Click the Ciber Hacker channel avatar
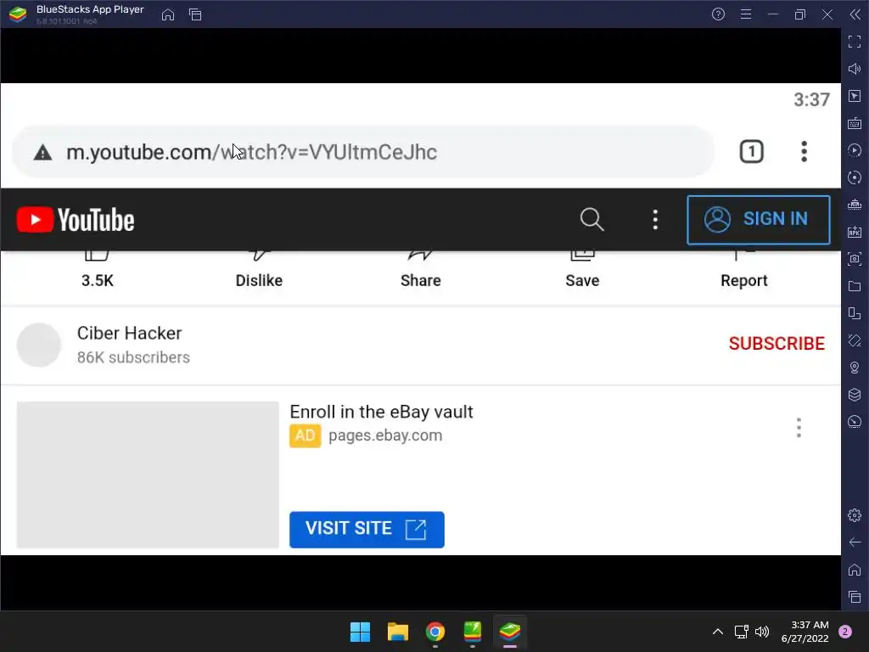869x652 pixels. click(x=39, y=345)
